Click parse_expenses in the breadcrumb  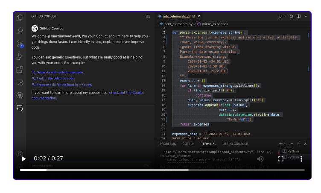click(215, 24)
